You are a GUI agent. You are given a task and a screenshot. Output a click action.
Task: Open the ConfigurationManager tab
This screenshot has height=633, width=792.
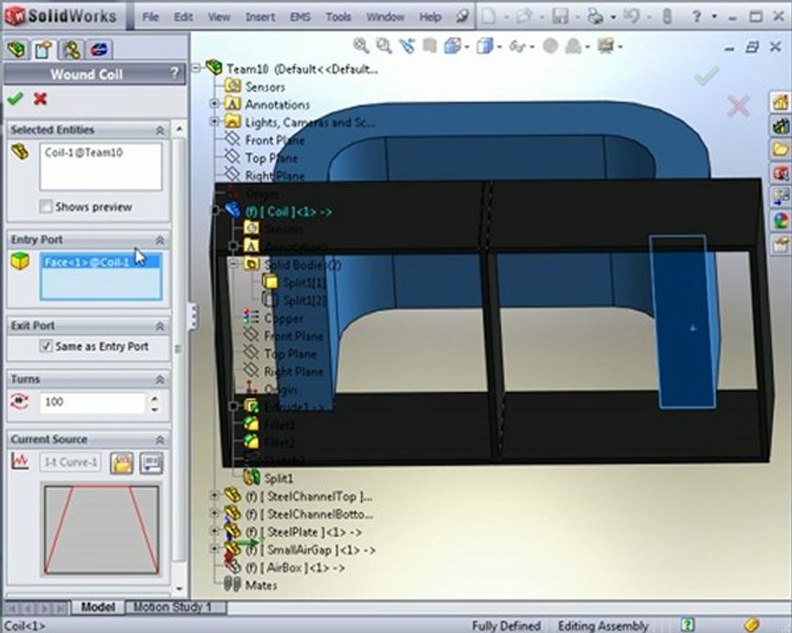70,49
